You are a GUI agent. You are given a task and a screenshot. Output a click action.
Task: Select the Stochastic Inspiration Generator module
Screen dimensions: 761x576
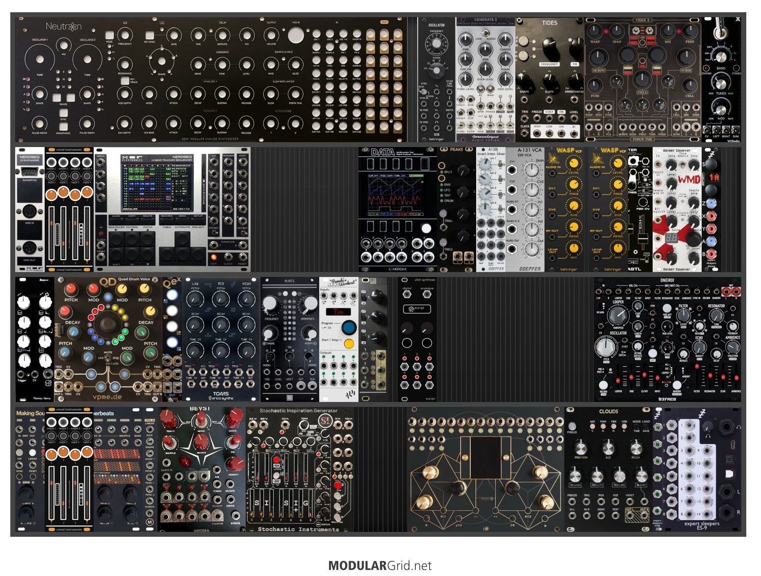pos(300,470)
